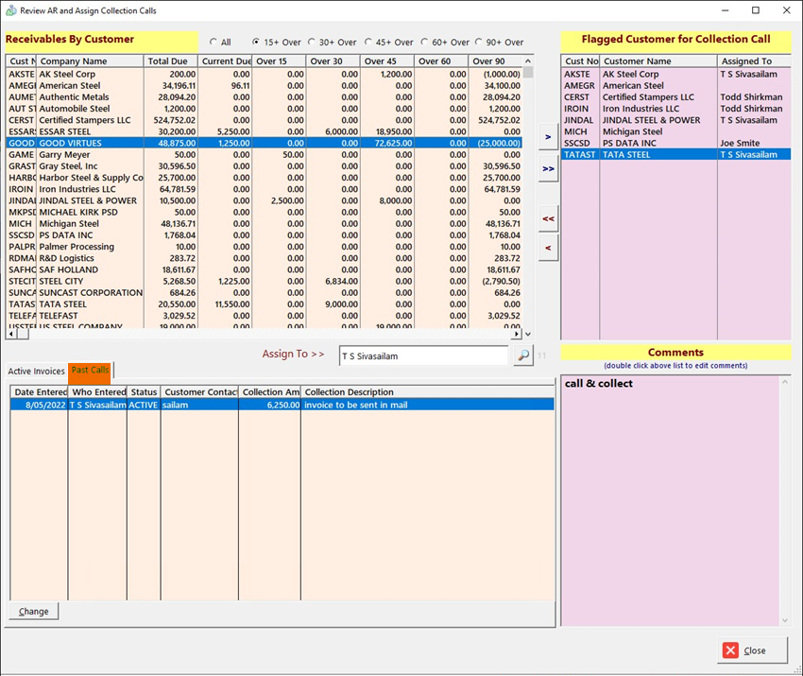Select Garry Meyer row
Image resolution: width=803 pixels, height=676 pixels.
point(265,155)
